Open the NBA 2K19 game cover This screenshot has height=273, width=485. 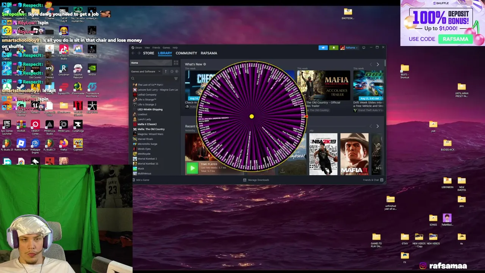323,154
